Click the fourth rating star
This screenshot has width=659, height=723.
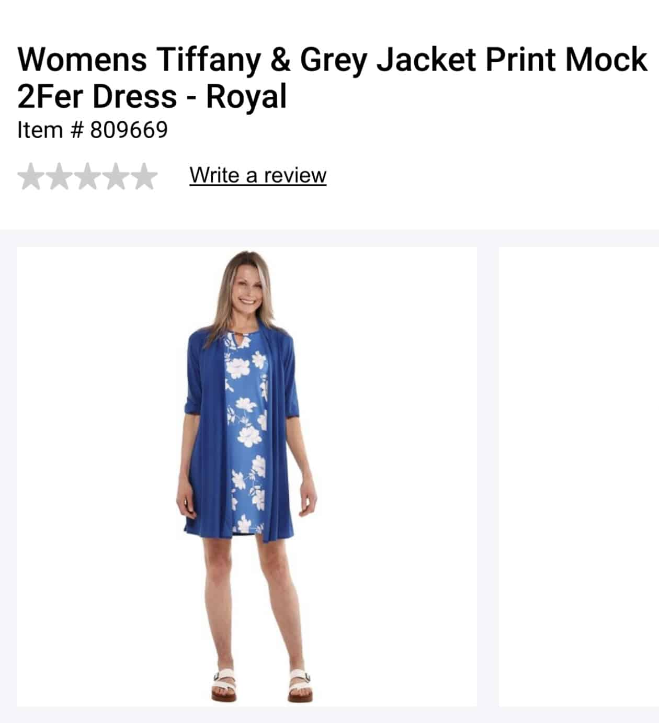(x=115, y=176)
